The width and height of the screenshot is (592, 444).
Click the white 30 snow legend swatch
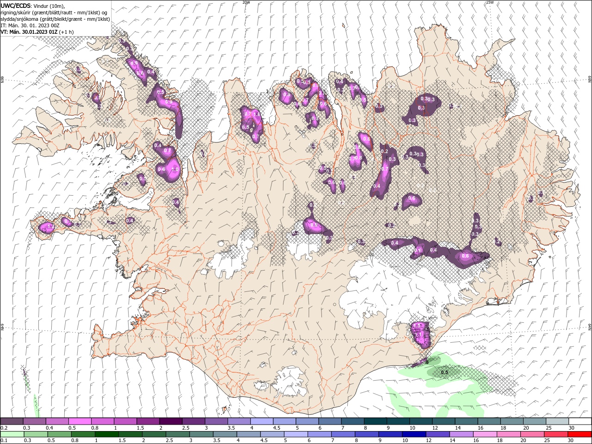pyautogui.click(x=580, y=421)
